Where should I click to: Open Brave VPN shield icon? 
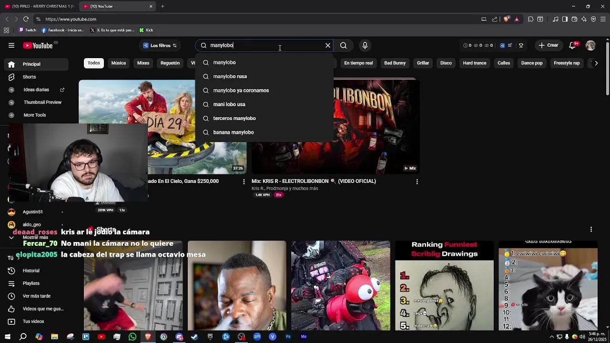coord(593,19)
